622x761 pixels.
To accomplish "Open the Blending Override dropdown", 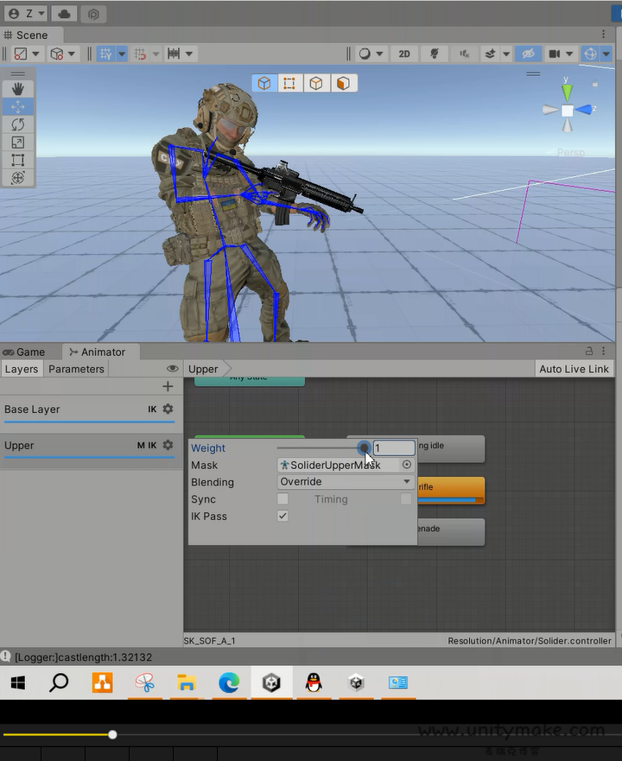I will (x=346, y=482).
